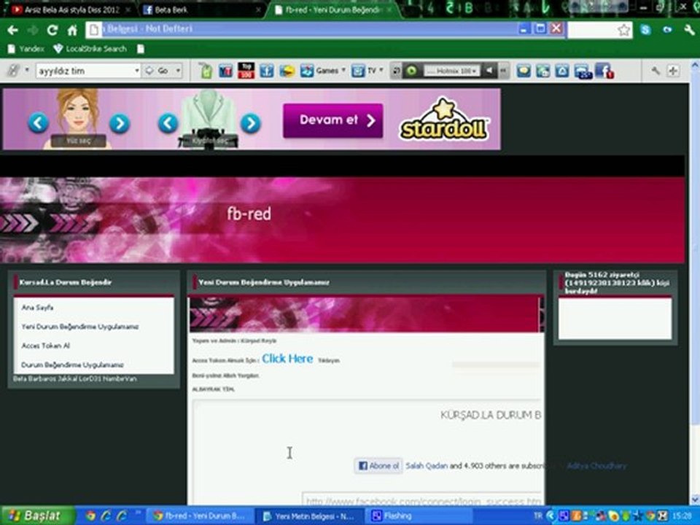700x525 pixels.
Task: Select the Hotmix radio station dropdown
Action: tap(451, 71)
